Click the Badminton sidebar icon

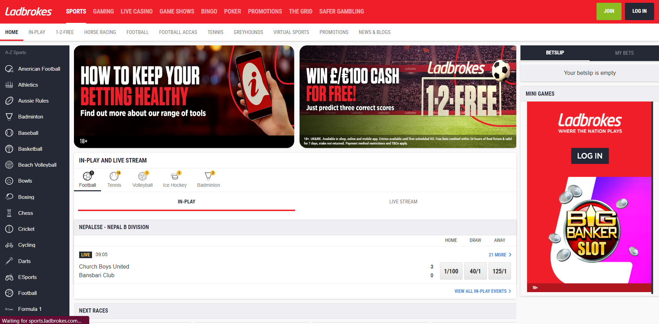pos(9,117)
